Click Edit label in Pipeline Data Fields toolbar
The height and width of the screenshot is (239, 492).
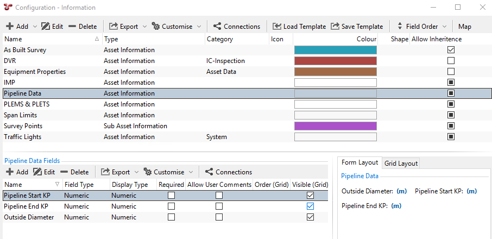pos(49,172)
